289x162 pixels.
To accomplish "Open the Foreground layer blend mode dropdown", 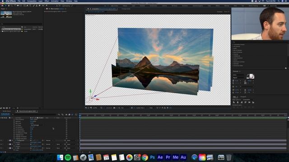I will (49, 140).
